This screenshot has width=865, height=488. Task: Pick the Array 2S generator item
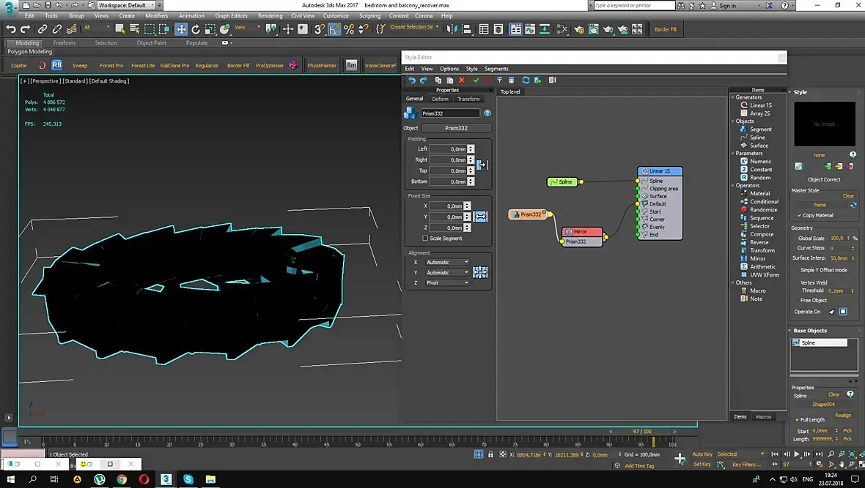pos(759,113)
